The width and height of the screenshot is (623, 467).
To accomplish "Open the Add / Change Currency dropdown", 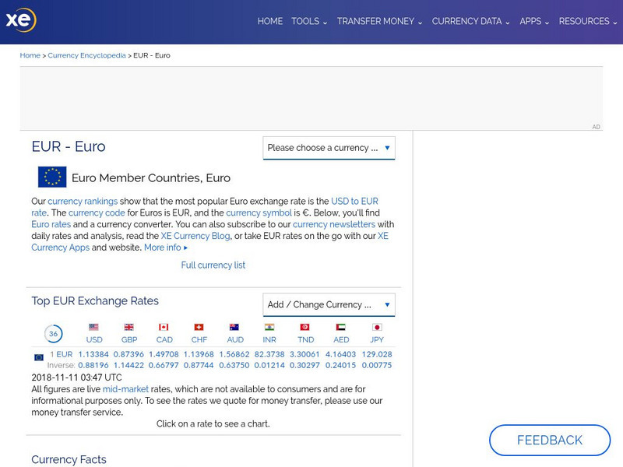I will tap(329, 305).
